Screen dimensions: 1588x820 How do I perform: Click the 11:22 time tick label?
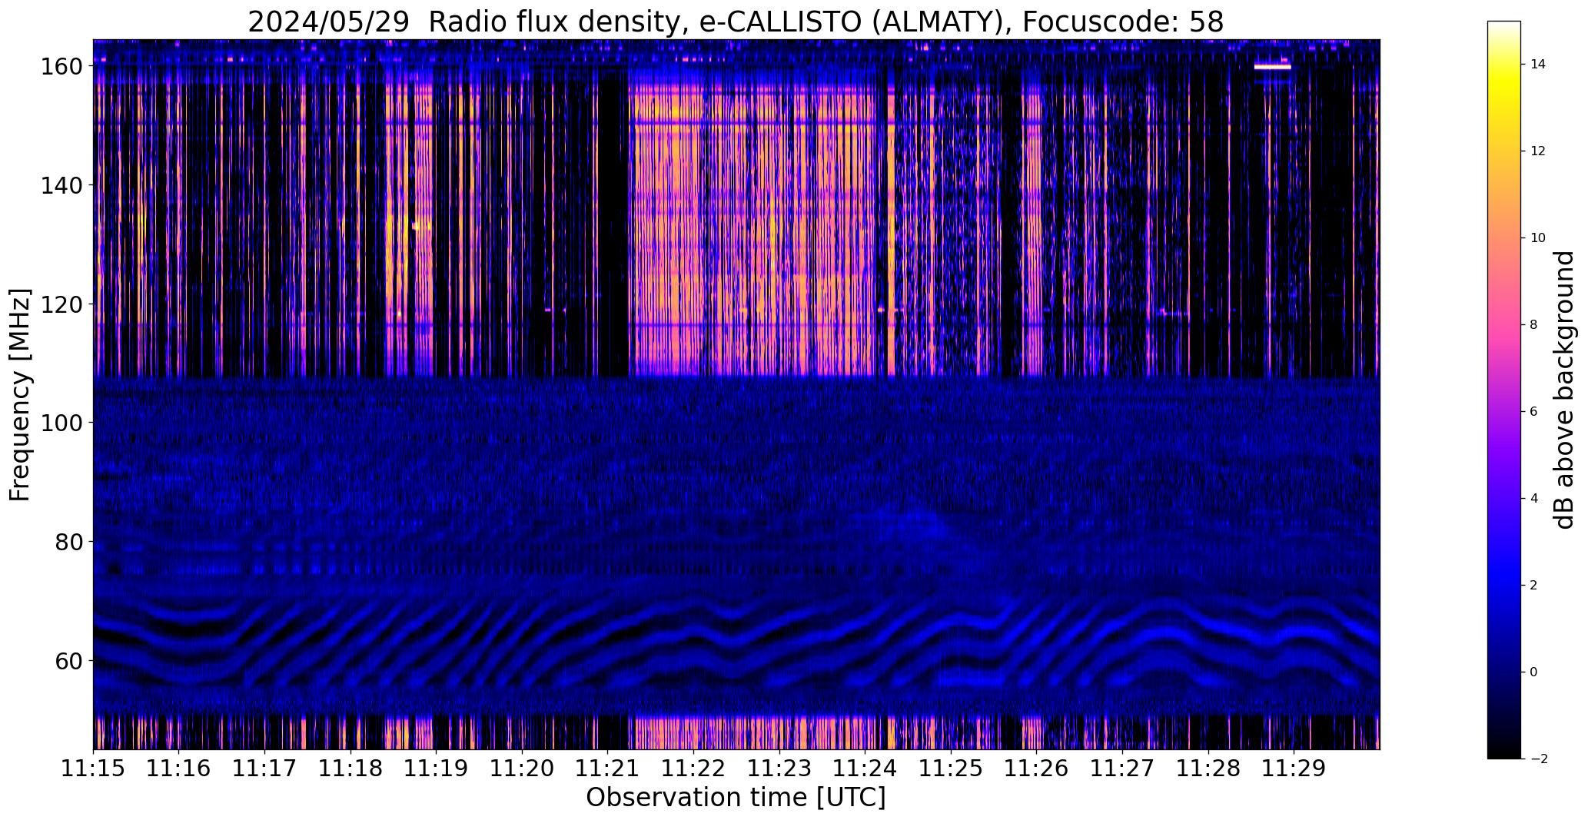point(693,768)
